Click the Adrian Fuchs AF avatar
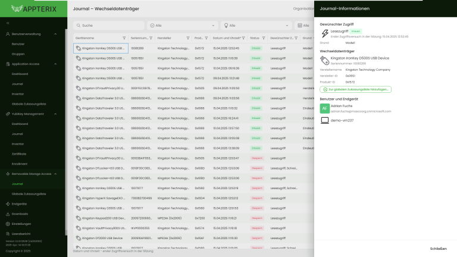The image size is (457, 257). [324, 108]
